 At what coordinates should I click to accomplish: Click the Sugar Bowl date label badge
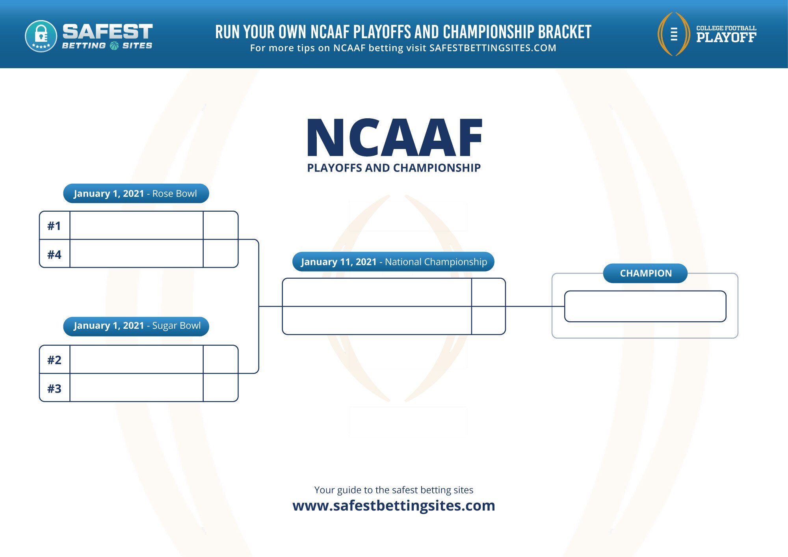pos(129,326)
